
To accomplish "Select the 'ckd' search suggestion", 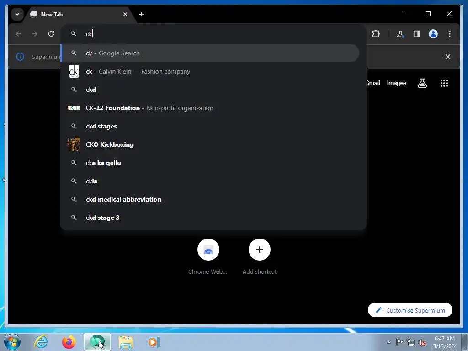I will [x=210, y=90].
